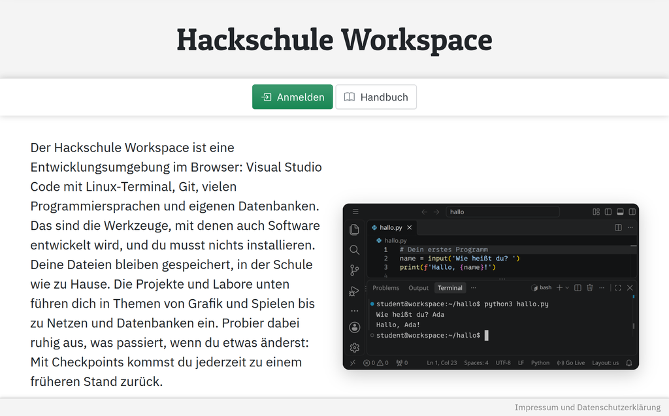Click the 'hallo' command center search box
669x416 pixels.
(x=502, y=212)
